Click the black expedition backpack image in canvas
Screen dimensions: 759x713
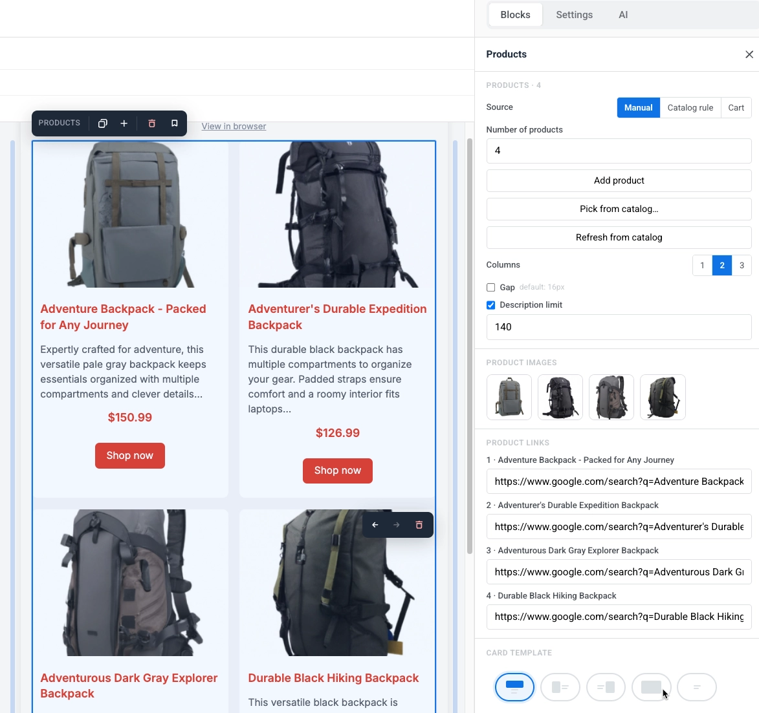[x=337, y=214]
